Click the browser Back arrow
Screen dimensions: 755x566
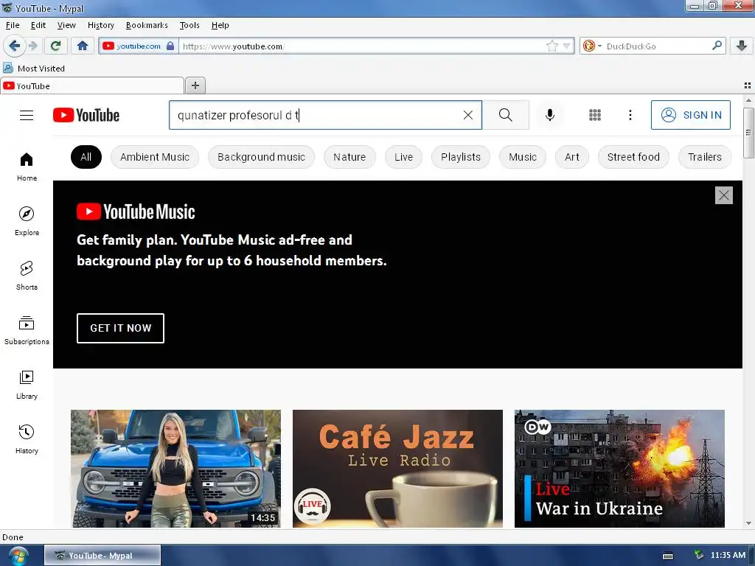point(14,46)
